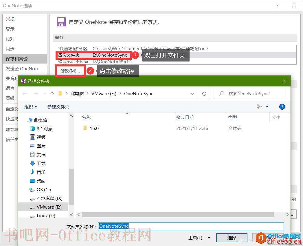Click the 文件夹名称 input field
This screenshot has width=303, height=246.
coord(191,226)
